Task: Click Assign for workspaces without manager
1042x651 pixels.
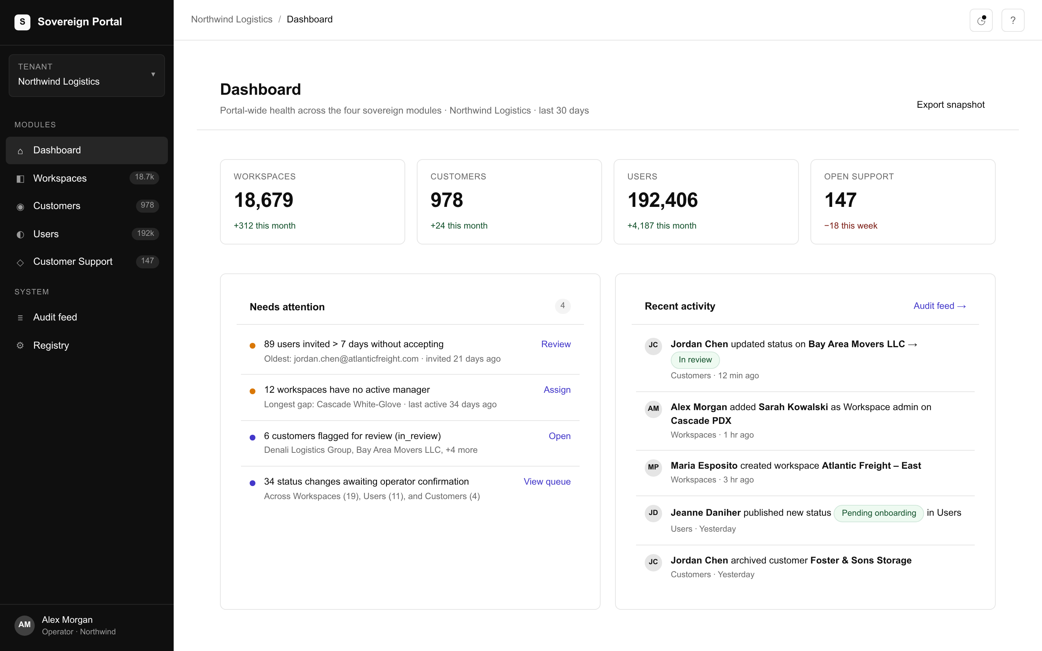Action: (557, 390)
